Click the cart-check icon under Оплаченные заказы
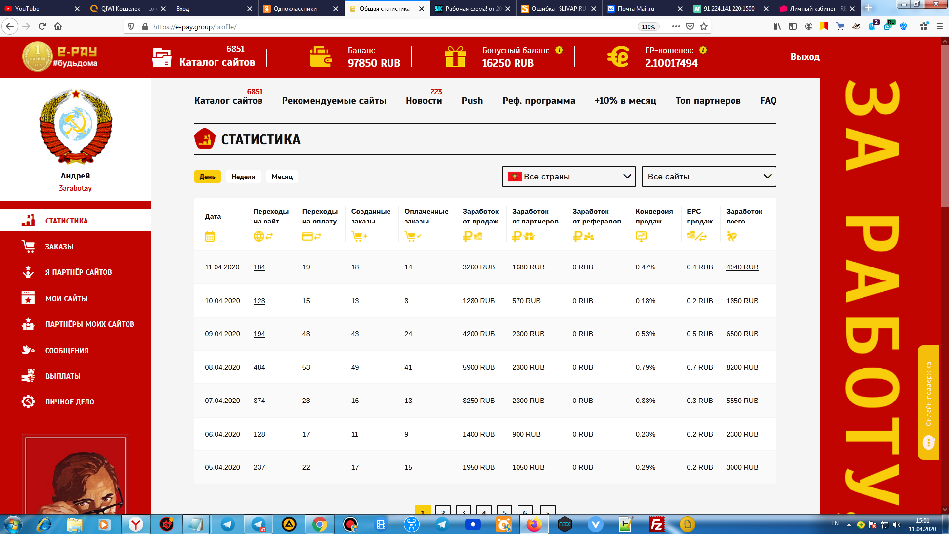 413,236
